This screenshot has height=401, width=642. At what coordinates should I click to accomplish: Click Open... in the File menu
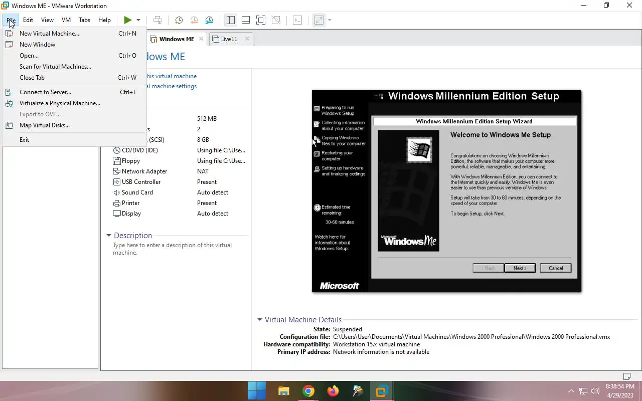pyautogui.click(x=74, y=56)
